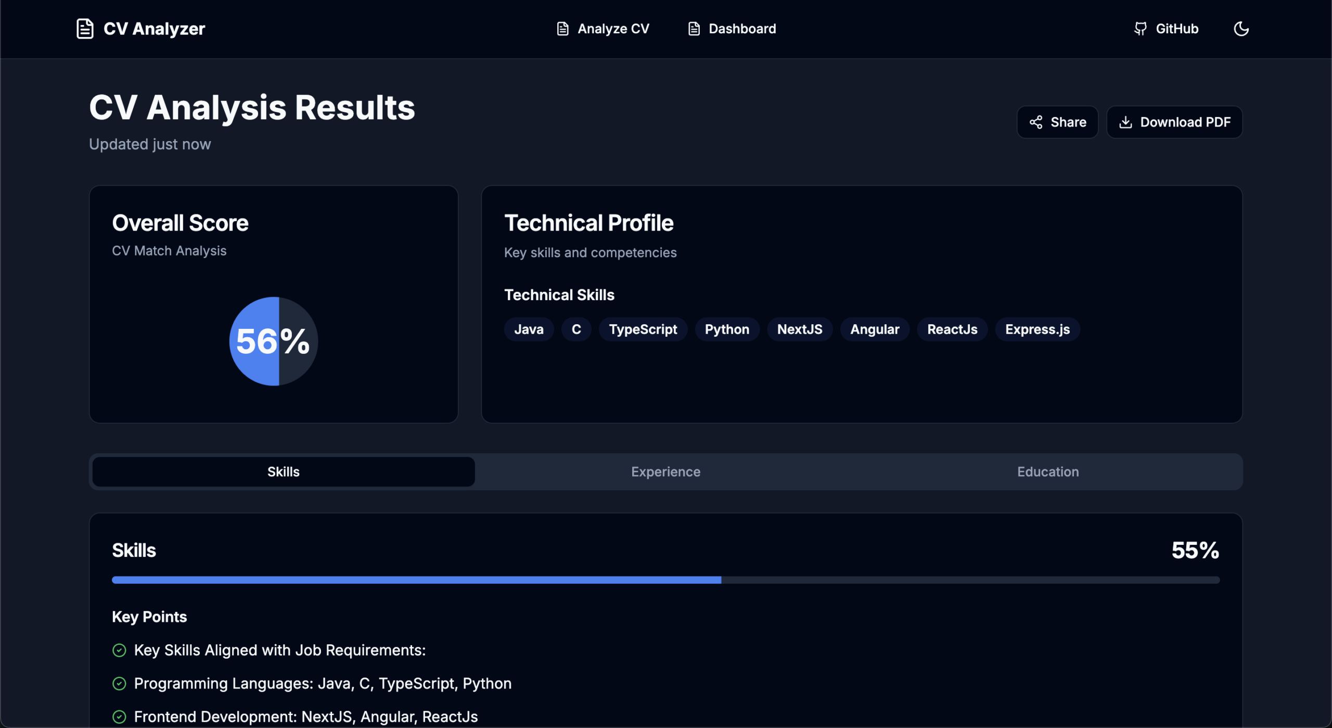
Task: Click the 56% overall score pie chart
Action: point(274,341)
